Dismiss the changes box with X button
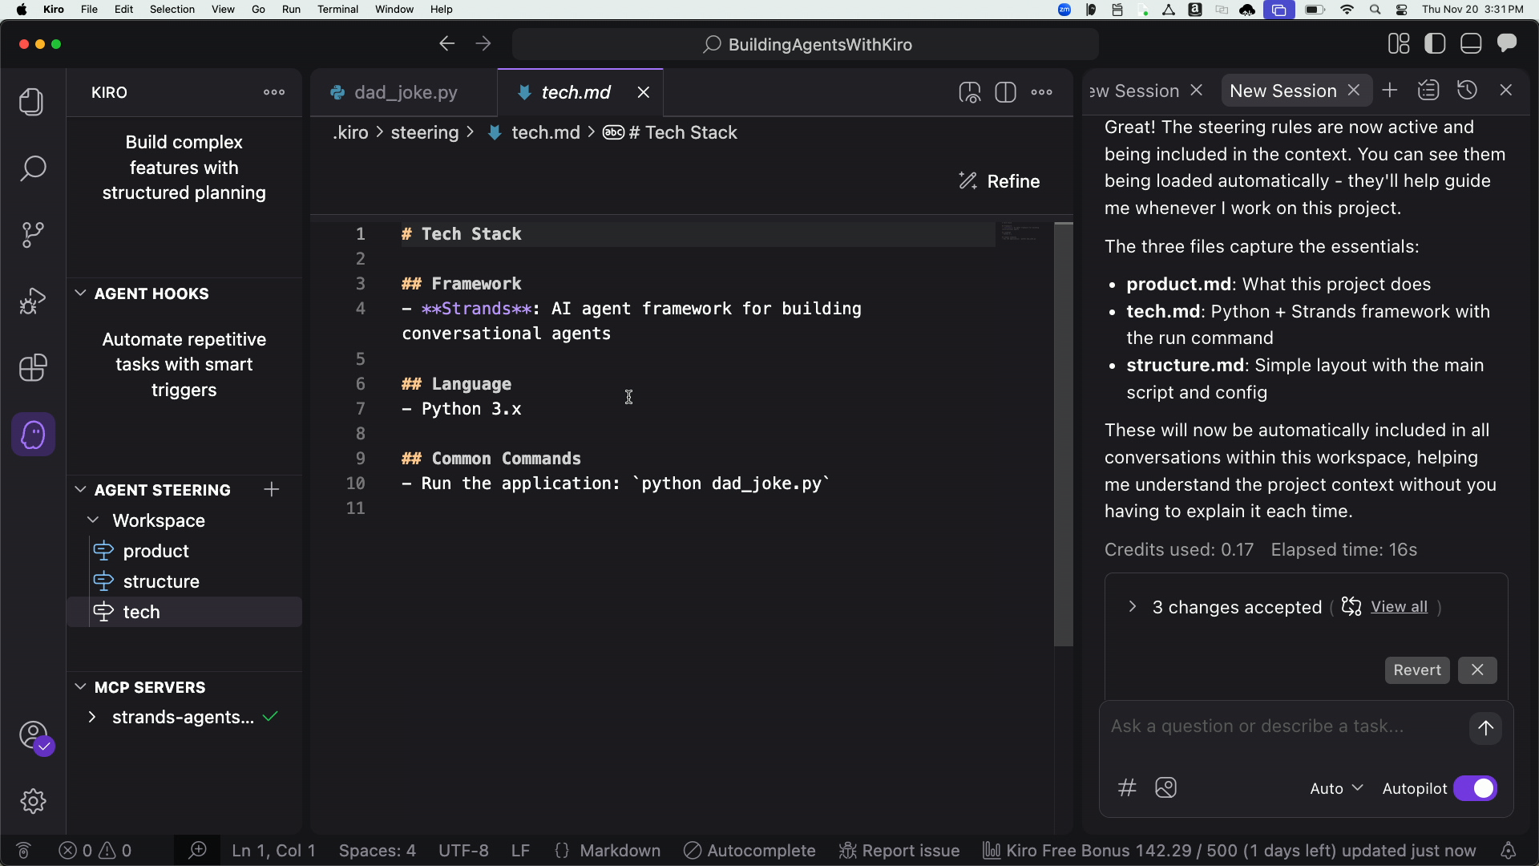 click(x=1477, y=670)
